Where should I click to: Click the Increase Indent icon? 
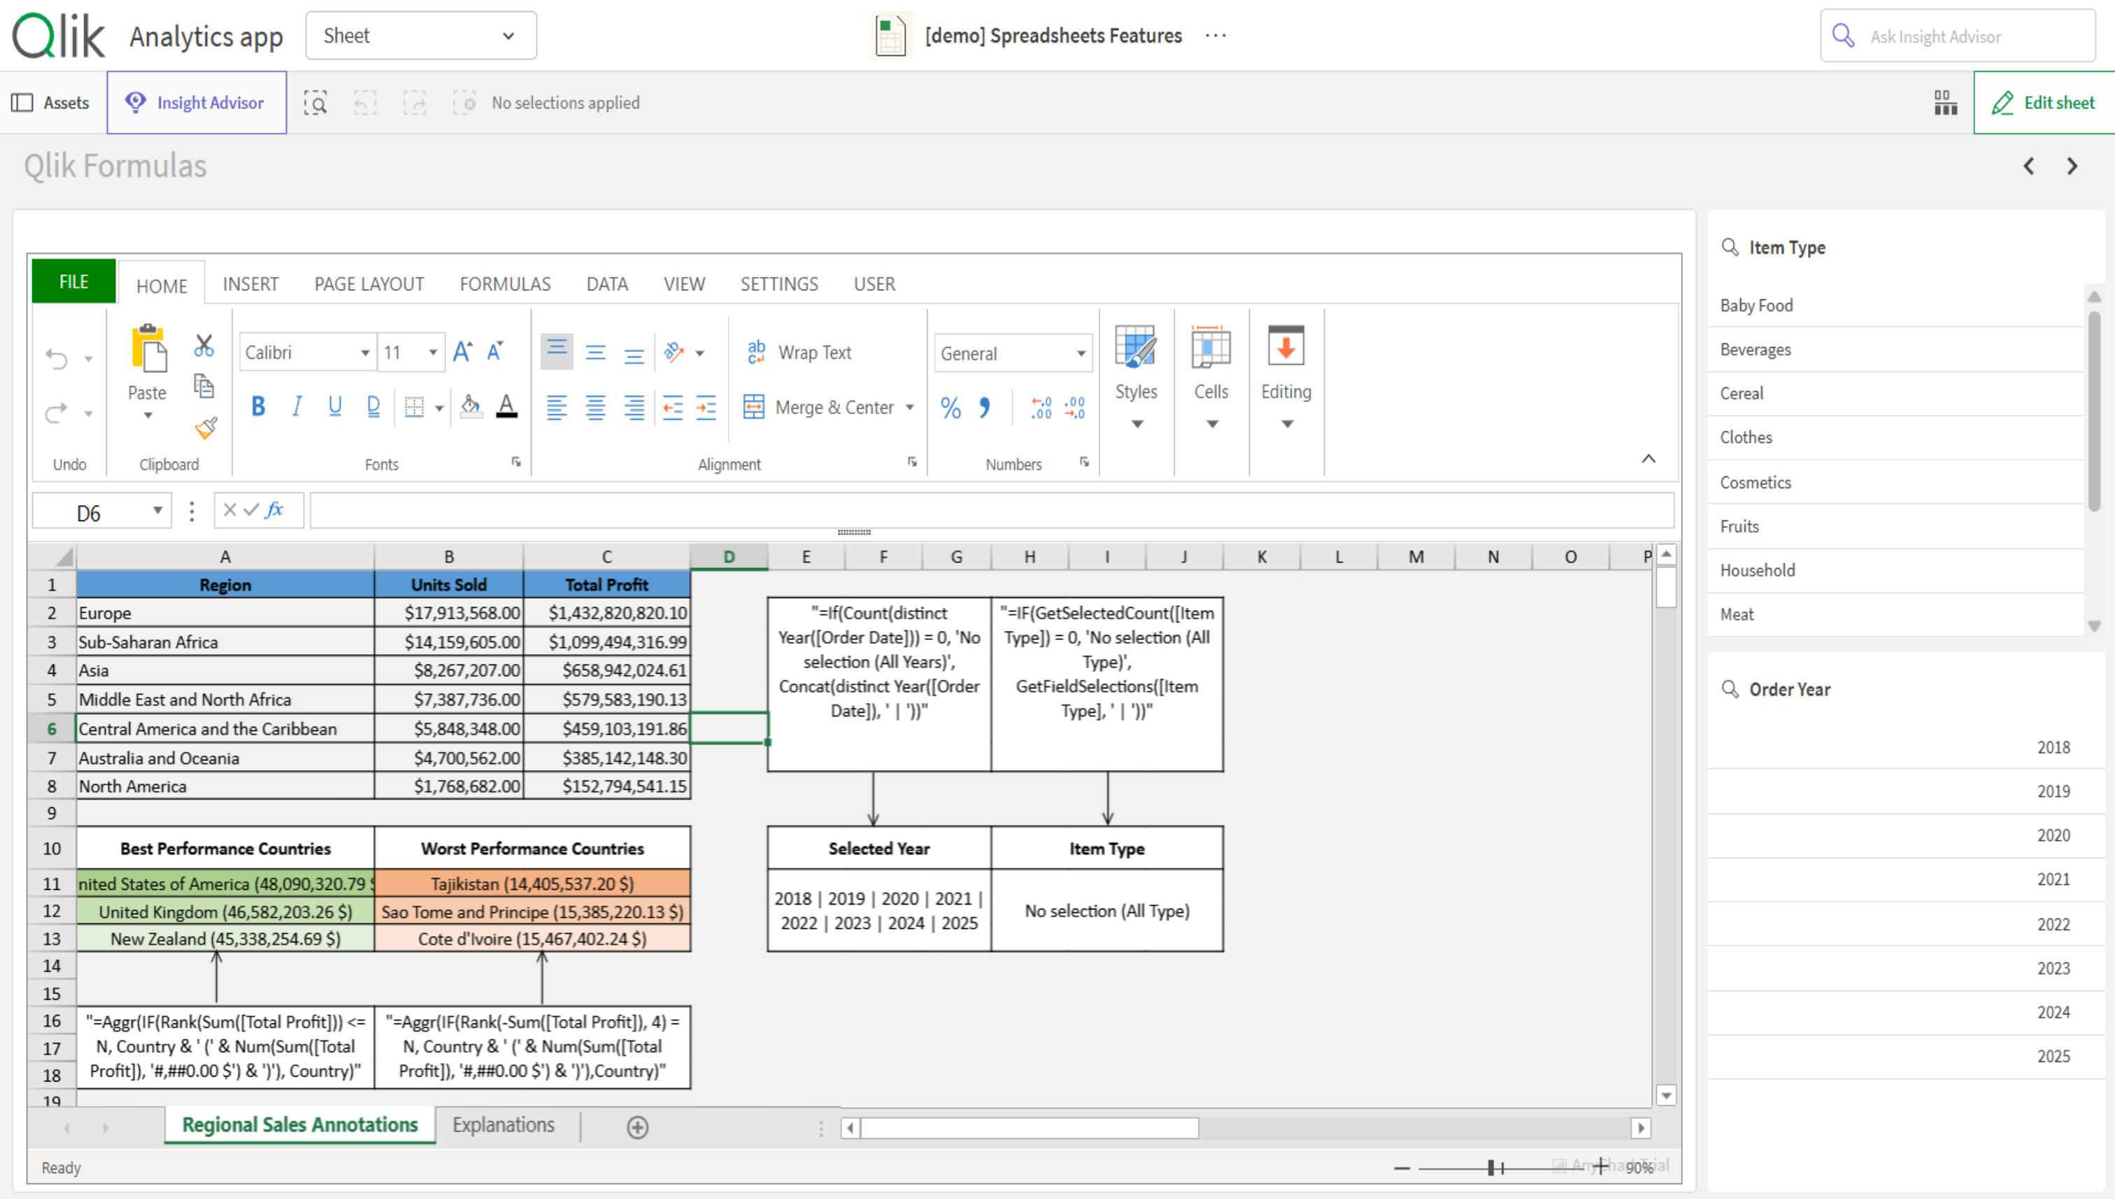point(706,408)
